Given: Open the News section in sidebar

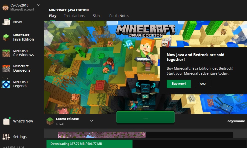Looking at the screenshot, I should coord(17,22).
